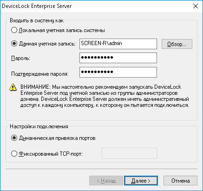The image size is (203, 191).
Task: Click the 'Настройки подключения' group heading
Action: click(x=39, y=126)
